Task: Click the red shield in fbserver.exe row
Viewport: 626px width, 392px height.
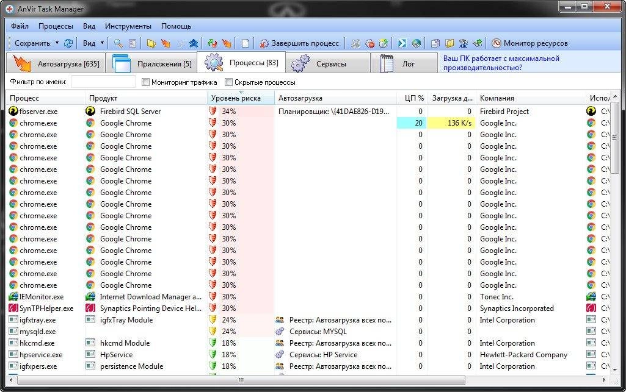Action: (x=213, y=111)
